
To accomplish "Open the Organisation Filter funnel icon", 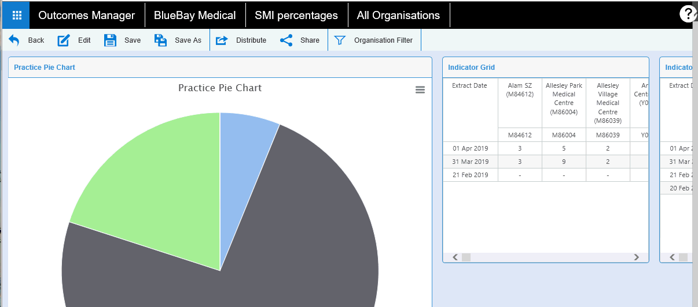I will tap(340, 40).
